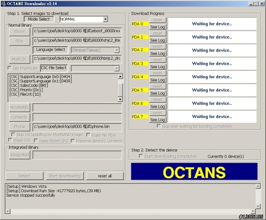Click the Mode Select button

tap(39, 19)
